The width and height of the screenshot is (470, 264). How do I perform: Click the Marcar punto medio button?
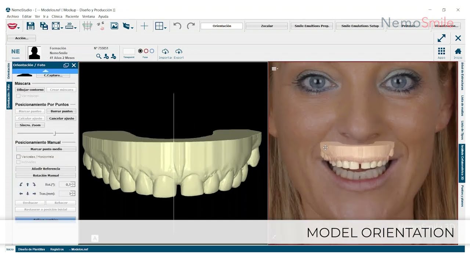coord(46,149)
